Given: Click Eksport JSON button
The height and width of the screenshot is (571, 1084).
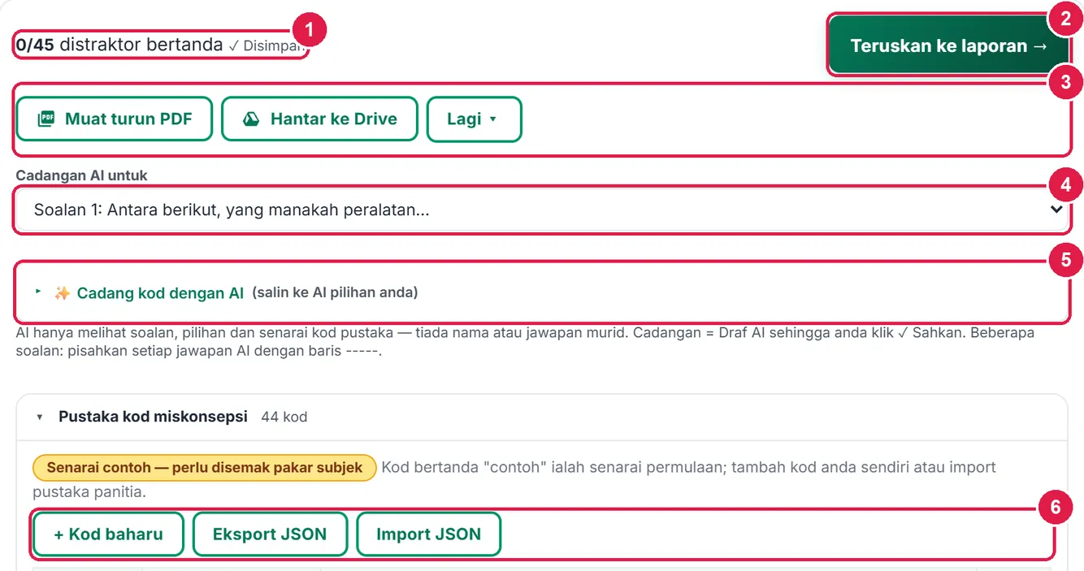Looking at the screenshot, I should 270,534.
